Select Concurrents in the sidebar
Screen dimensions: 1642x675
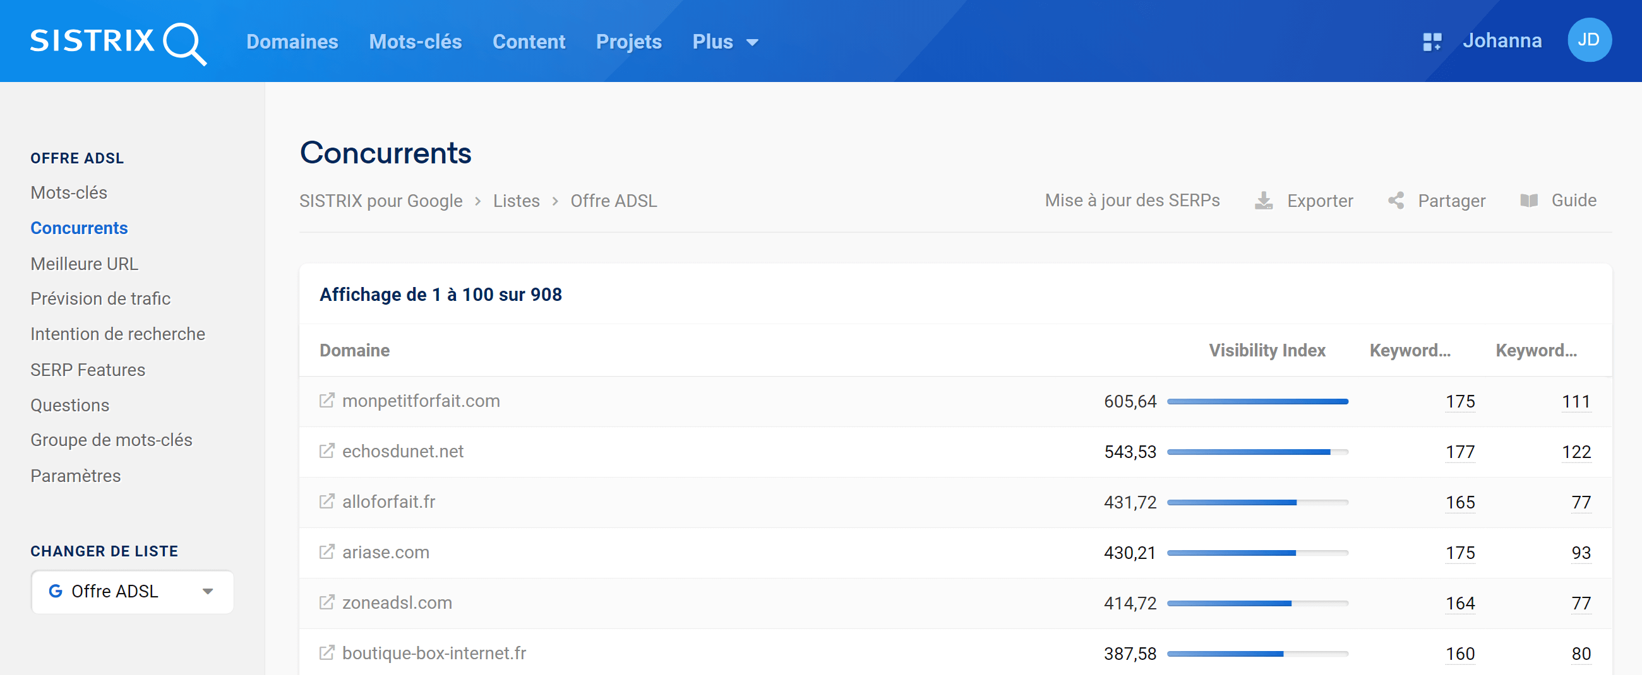click(x=79, y=228)
